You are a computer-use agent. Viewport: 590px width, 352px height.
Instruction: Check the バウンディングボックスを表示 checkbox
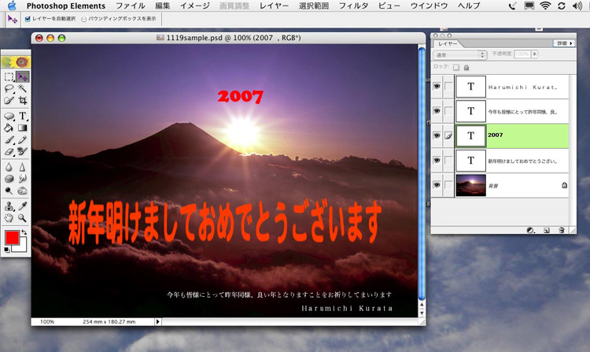pyautogui.click(x=84, y=19)
